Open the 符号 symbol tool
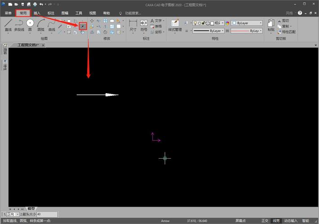Viewport: 319px width, 224px height. [x=144, y=26]
